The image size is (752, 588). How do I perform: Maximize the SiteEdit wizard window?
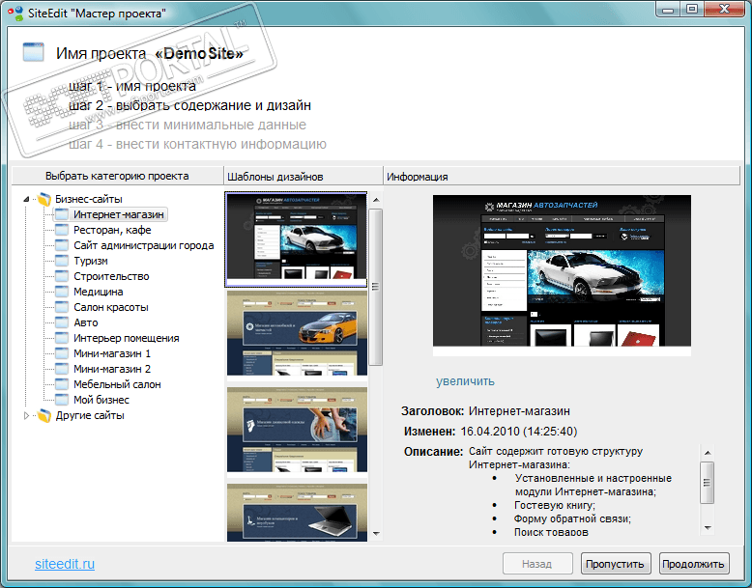point(692,9)
